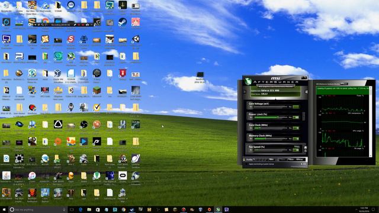This screenshot has width=379, height=213.
Task: Open the Unity desktop shortcut
Action: (x=136, y=40)
